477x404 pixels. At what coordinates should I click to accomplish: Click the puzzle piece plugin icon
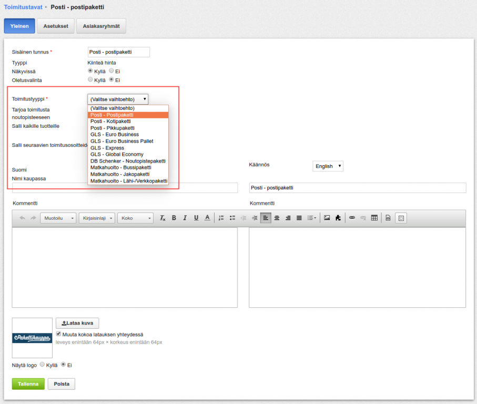coord(338,218)
